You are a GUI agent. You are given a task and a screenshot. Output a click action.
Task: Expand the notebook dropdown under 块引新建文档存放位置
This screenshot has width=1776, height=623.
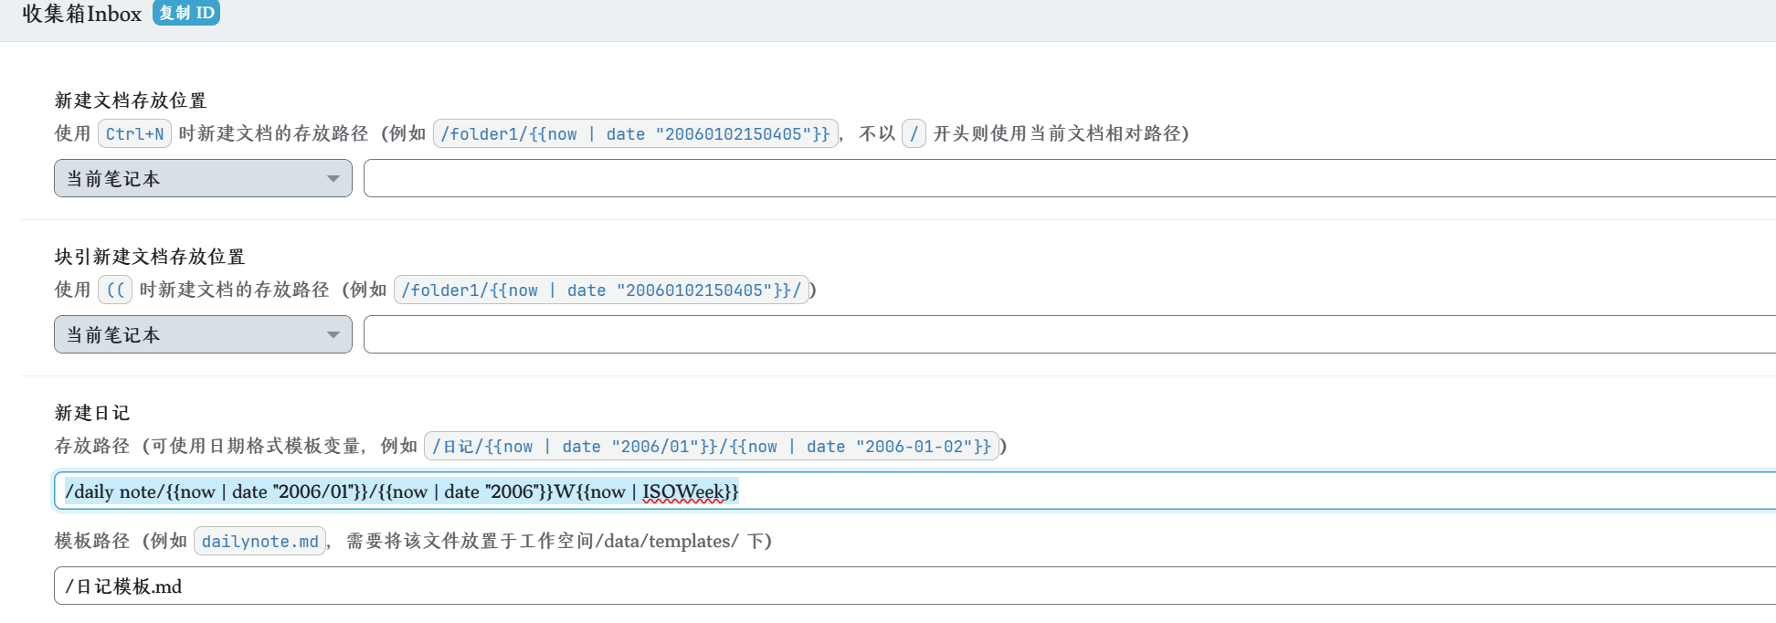pyautogui.click(x=203, y=334)
